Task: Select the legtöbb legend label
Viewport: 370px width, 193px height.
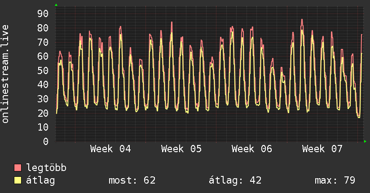Action: pos(47,168)
